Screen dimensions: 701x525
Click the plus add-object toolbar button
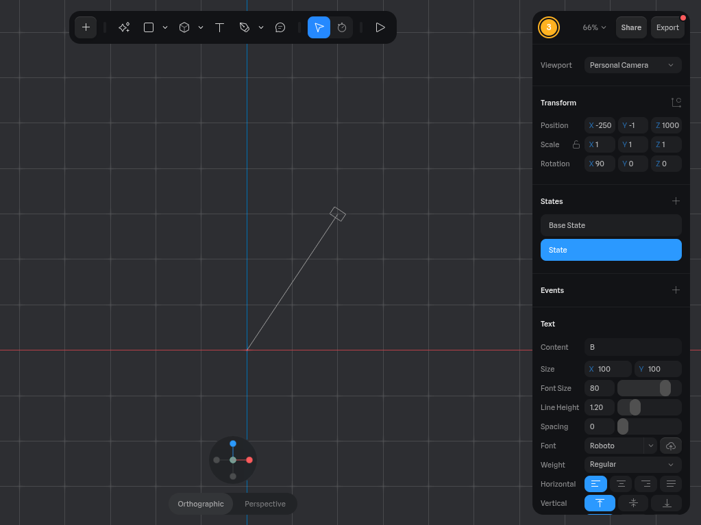point(86,27)
